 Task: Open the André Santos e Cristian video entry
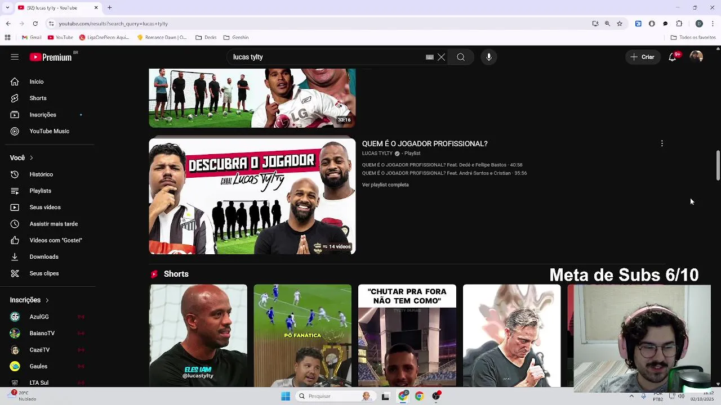coord(444,173)
